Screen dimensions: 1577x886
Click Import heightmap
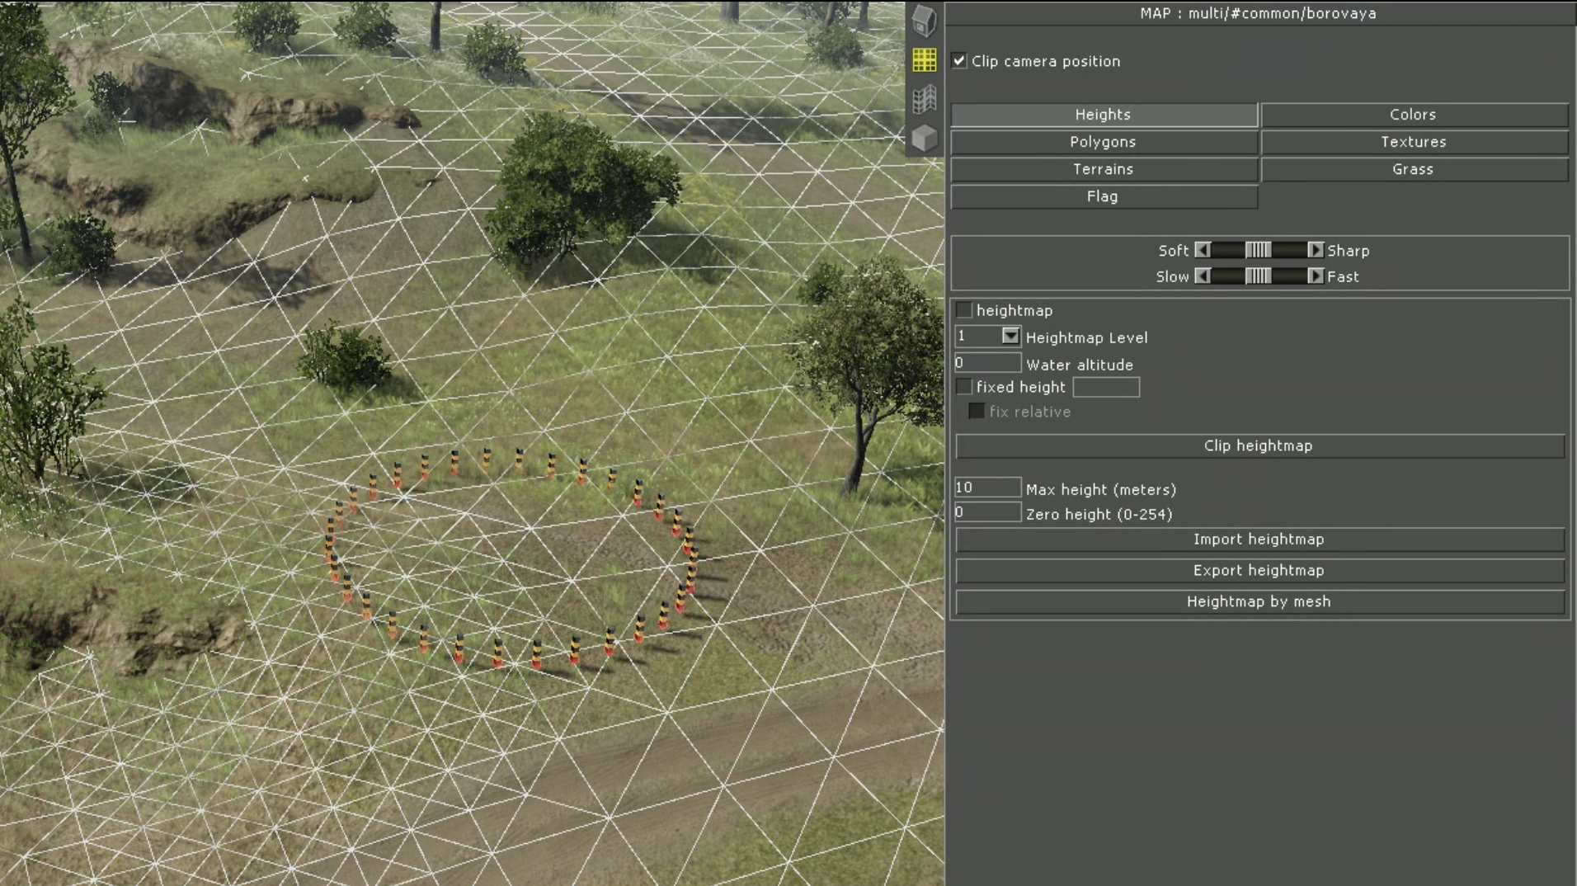click(x=1259, y=540)
